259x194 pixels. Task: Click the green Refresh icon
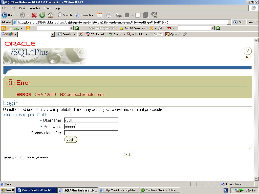(42, 15)
